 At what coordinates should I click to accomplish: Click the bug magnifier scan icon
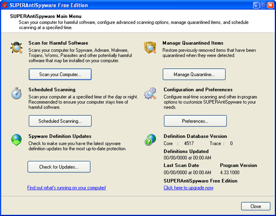(x=16, y=48)
